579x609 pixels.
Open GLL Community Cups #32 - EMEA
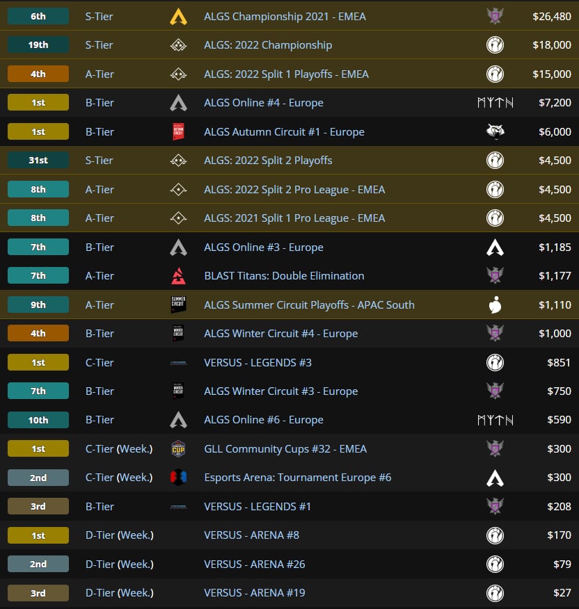click(285, 449)
